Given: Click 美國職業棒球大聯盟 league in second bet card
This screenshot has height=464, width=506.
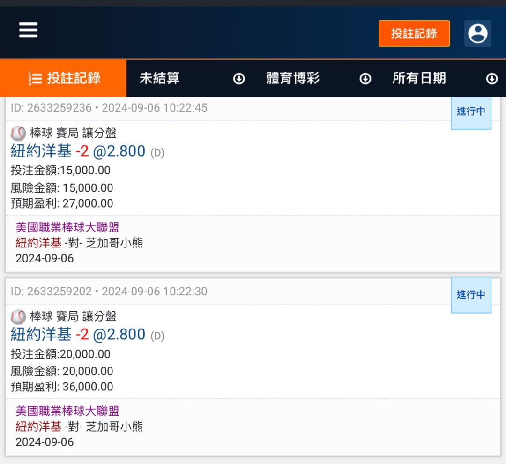Looking at the screenshot, I should click(67, 412).
